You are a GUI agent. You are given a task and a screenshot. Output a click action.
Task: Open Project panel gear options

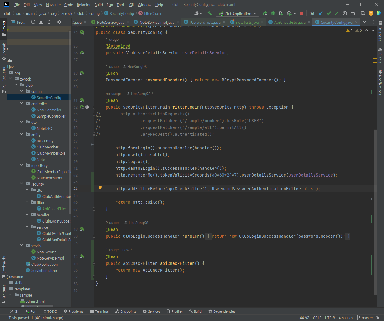(59, 22)
